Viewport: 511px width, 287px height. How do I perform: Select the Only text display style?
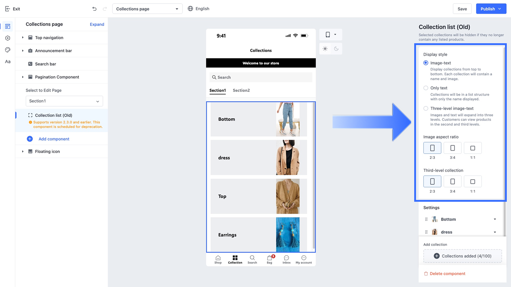pos(426,88)
